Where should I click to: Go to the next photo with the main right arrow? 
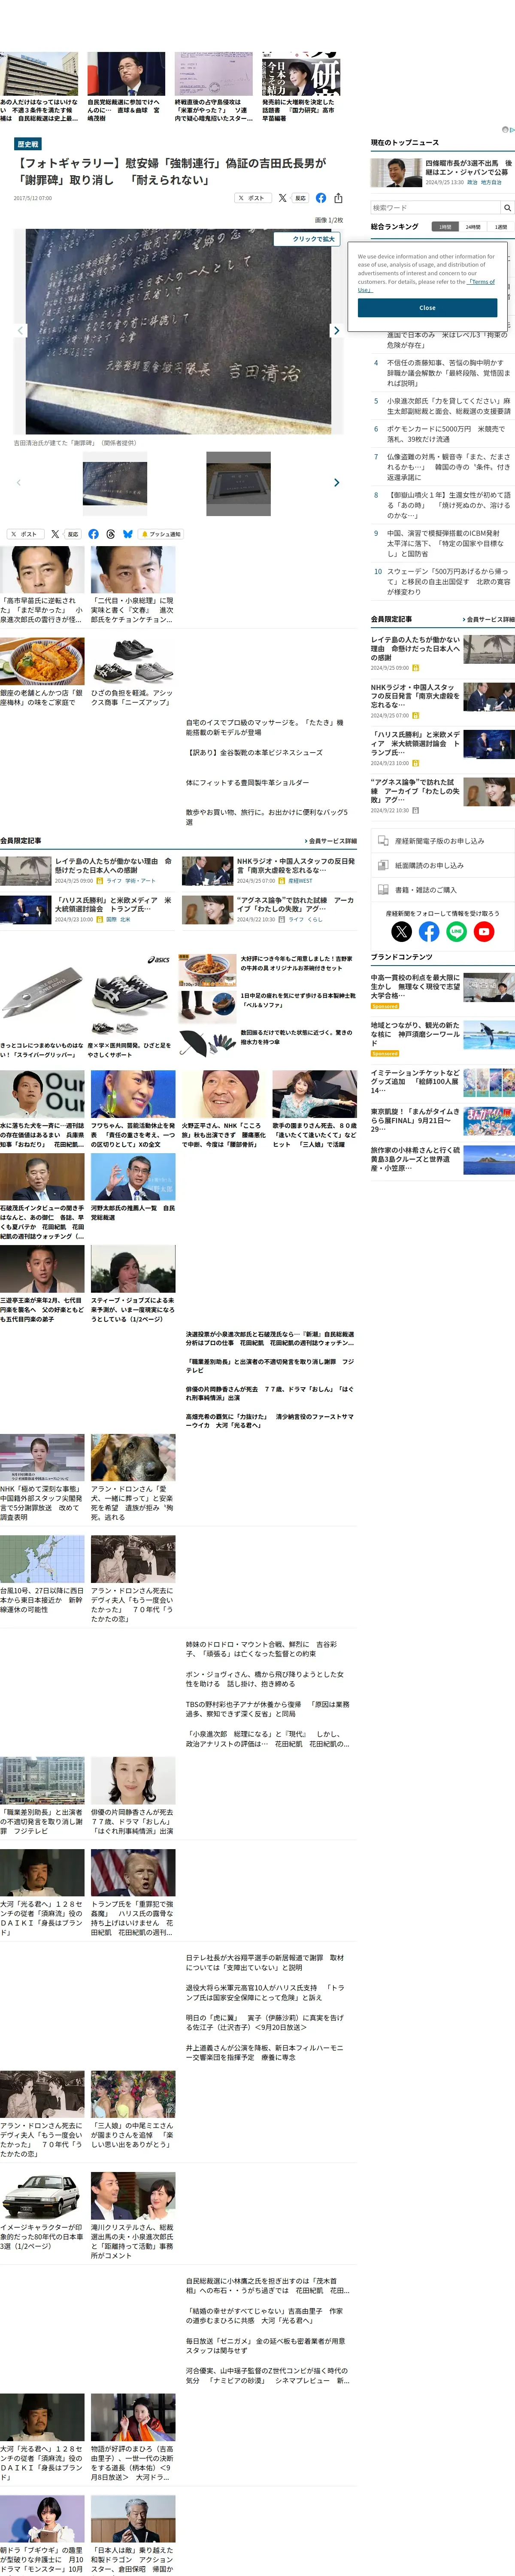(336, 330)
